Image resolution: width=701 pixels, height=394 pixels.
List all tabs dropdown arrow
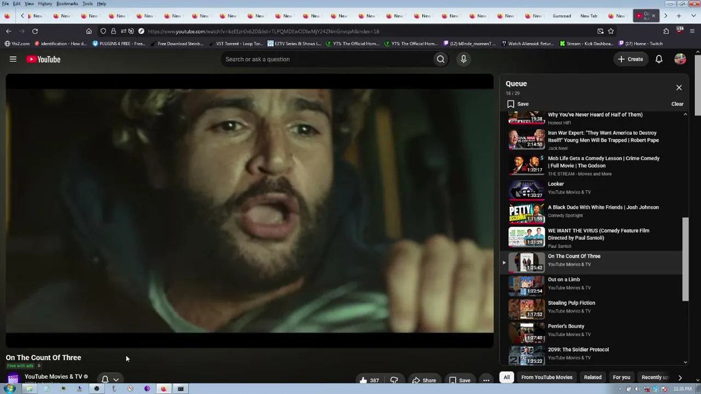693,16
